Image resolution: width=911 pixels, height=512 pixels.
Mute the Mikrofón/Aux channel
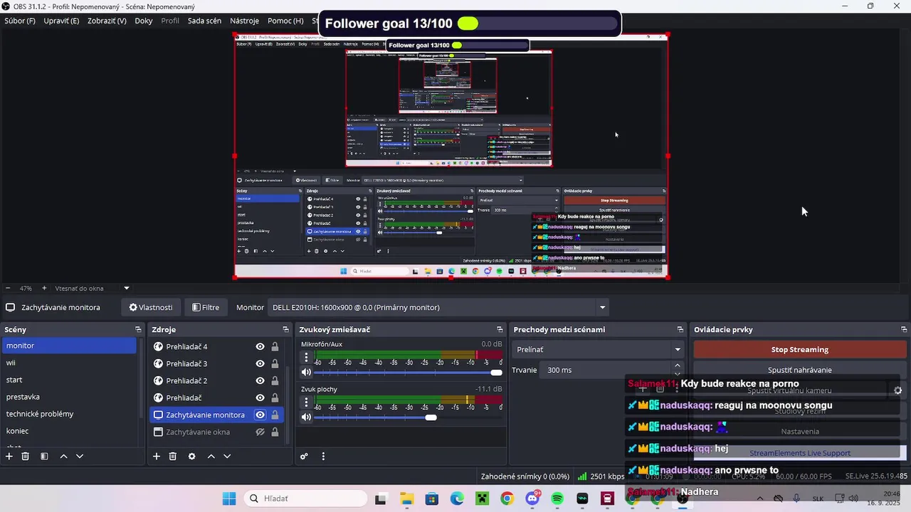click(306, 372)
